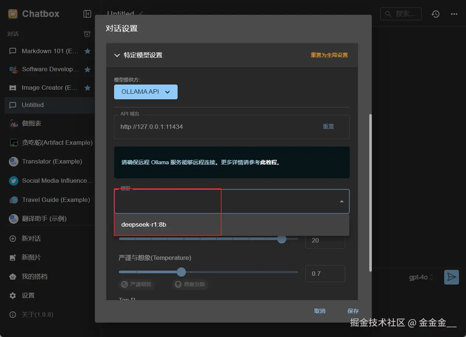Toggle the star on Software Developer conversation
The height and width of the screenshot is (337, 466).
tap(88, 69)
